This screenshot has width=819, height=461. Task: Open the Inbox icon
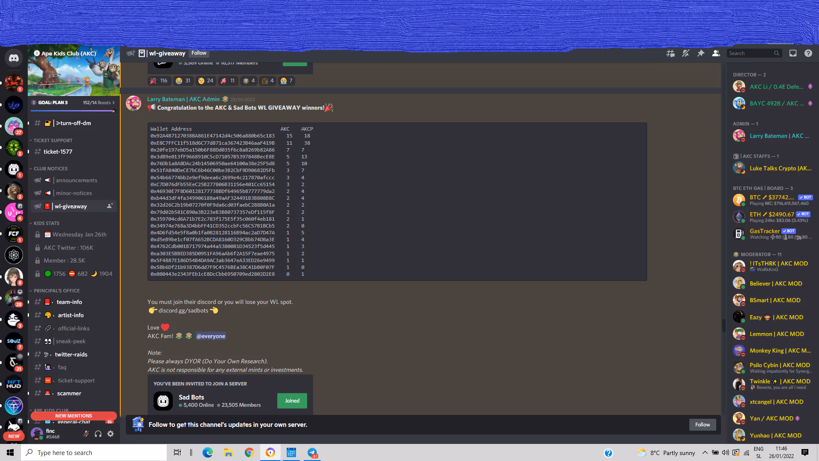click(793, 53)
